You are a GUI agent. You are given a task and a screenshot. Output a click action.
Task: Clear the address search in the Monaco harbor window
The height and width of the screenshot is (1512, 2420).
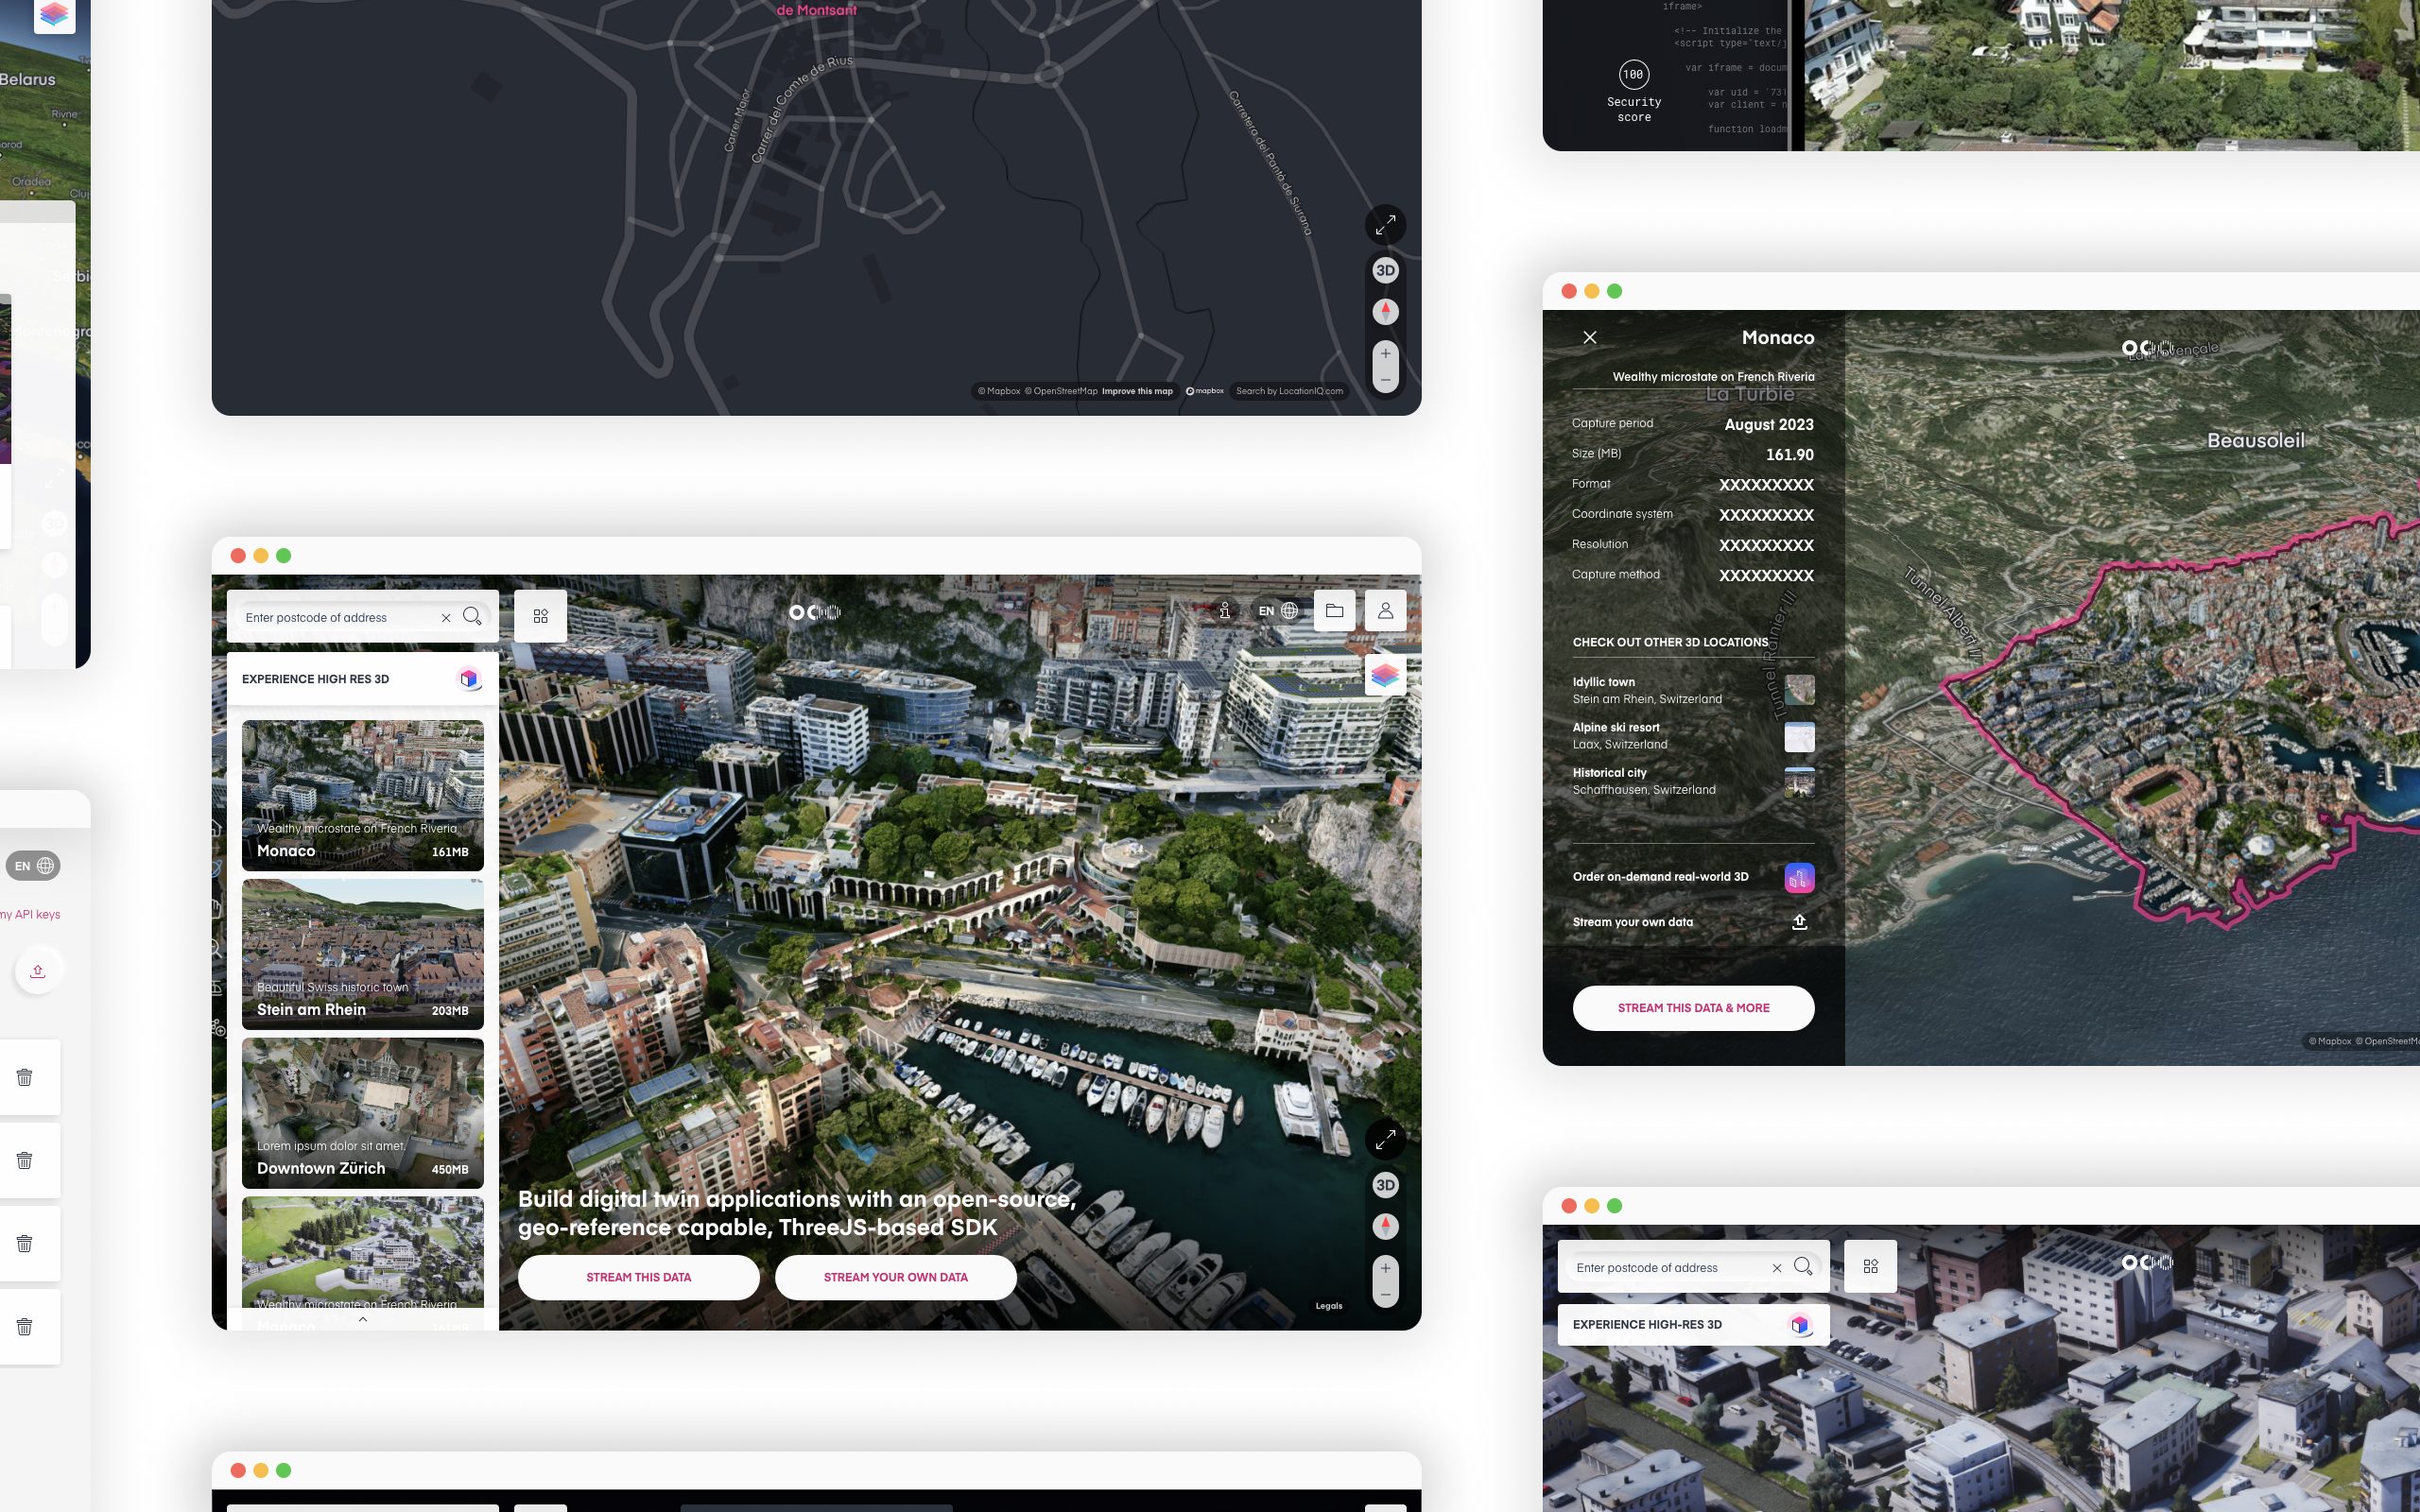446,618
